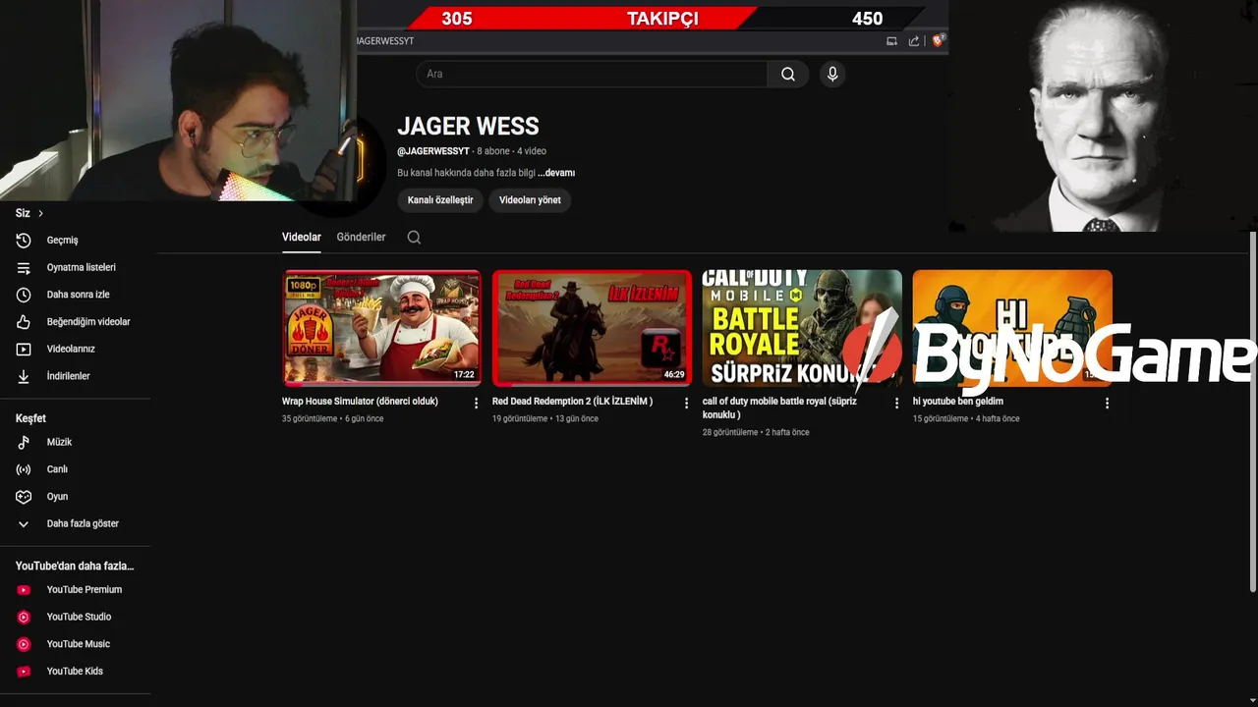This screenshot has height=707, width=1258.
Task: Click JAGER WESS channel name
Action: tap(468, 127)
